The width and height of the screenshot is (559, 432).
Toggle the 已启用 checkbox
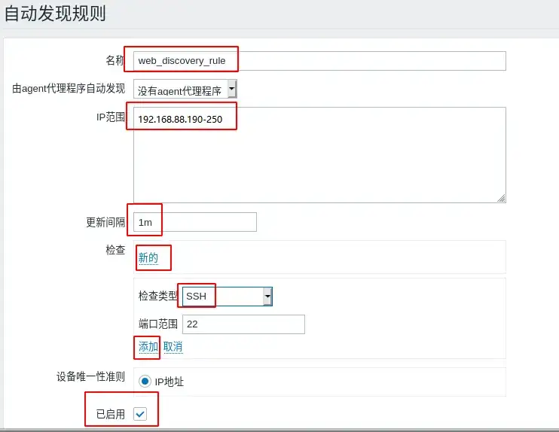point(140,414)
